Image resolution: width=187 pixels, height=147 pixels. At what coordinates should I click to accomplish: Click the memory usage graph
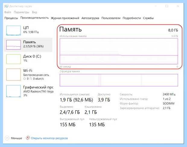click(119, 51)
